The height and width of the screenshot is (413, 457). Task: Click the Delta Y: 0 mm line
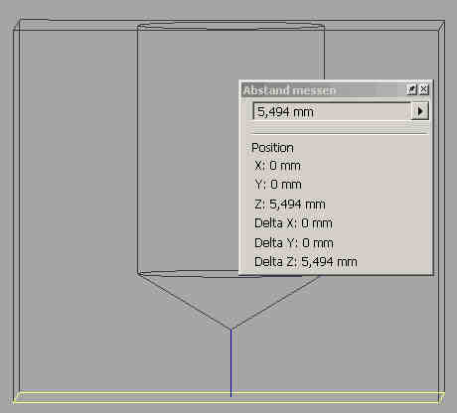click(294, 242)
